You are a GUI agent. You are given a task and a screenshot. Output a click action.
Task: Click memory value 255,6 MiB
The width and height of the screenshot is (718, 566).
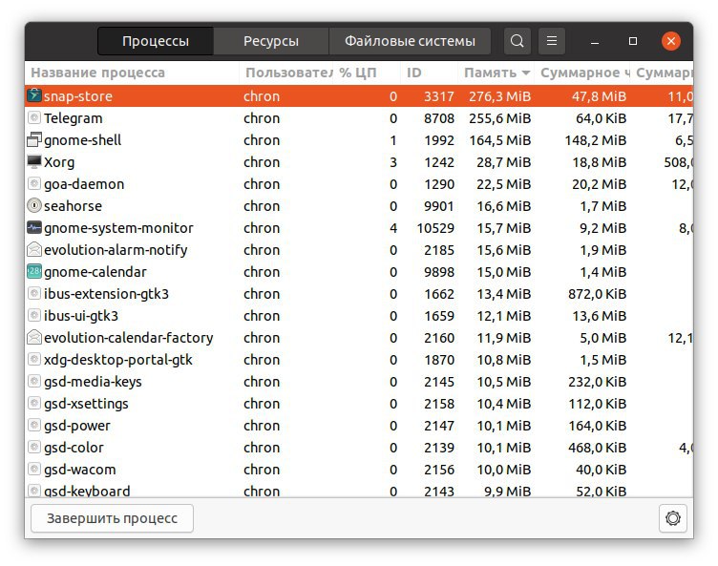(499, 118)
